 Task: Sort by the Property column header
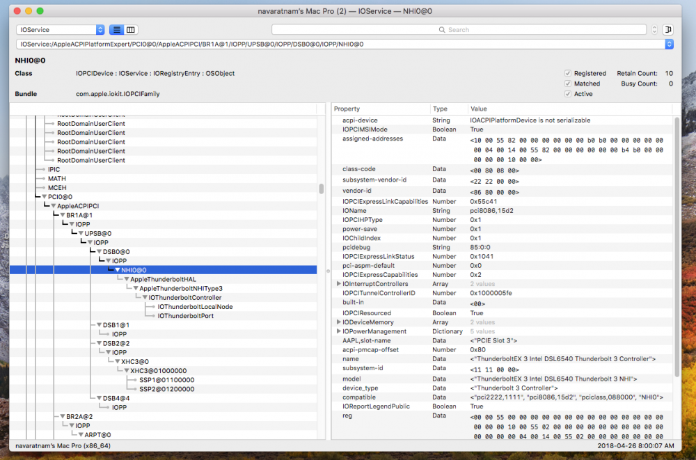(381, 109)
